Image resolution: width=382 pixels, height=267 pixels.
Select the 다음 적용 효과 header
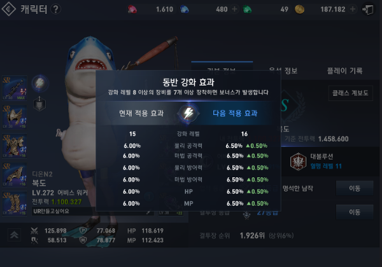(235, 113)
